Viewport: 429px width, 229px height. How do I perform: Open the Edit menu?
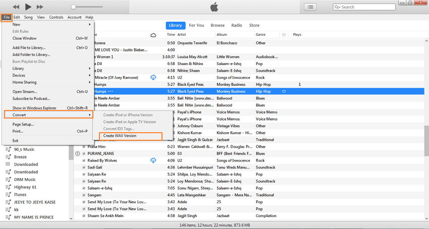coord(17,17)
